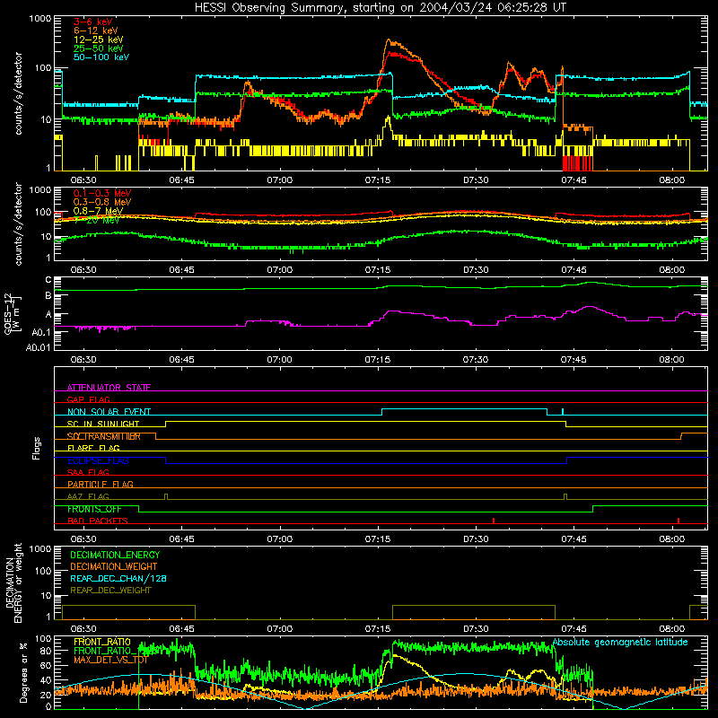
Task: Click the PARTICLE_FLAG label
Action: [x=100, y=484]
